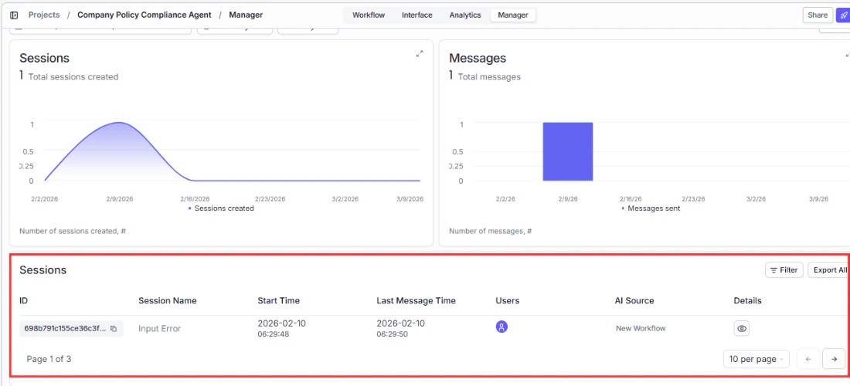The height and width of the screenshot is (386, 850).
Task: Toggle the sidebar panel icon beside Projects
Action: pos(14,15)
